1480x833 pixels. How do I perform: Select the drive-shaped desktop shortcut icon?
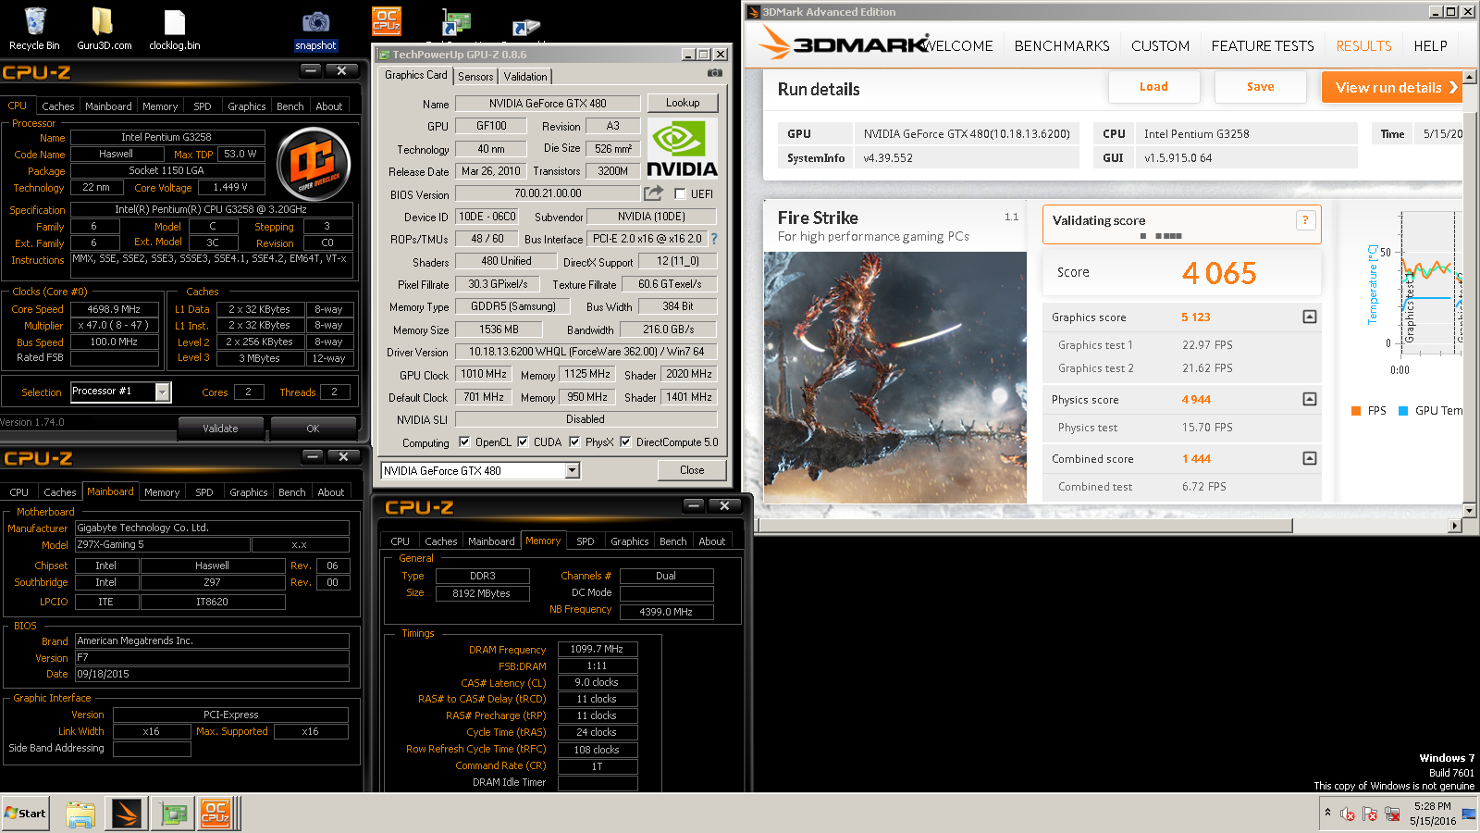(x=525, y=30)
